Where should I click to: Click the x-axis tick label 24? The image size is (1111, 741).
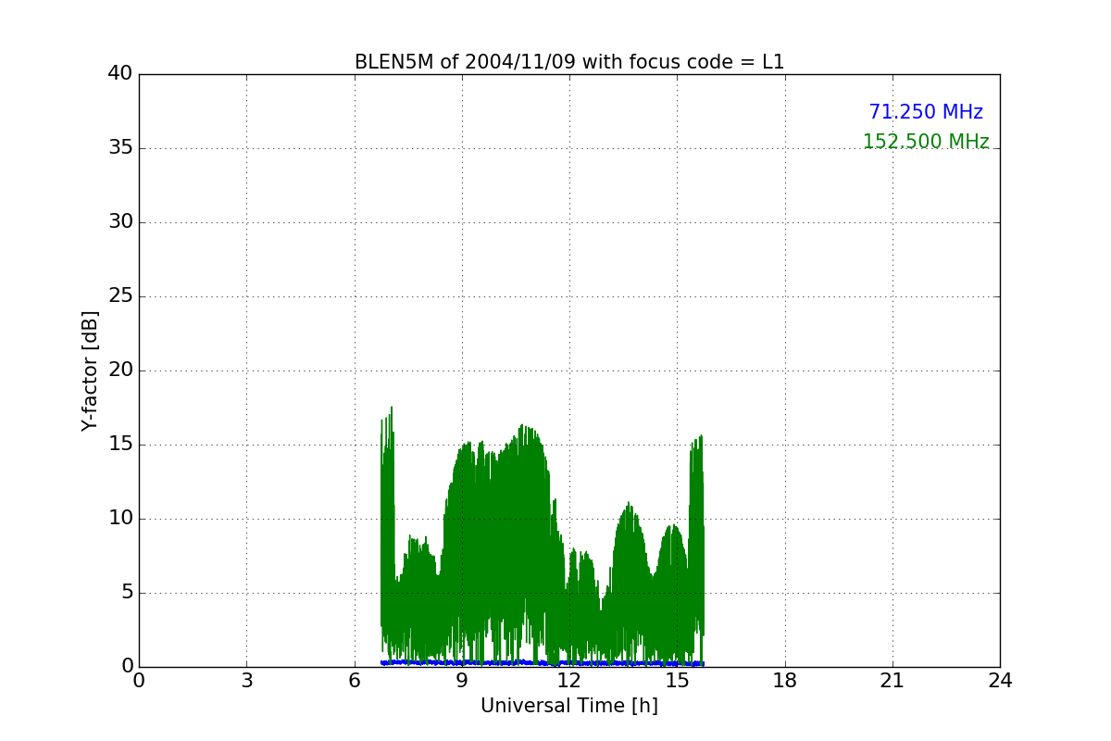pyautogui.click(x=1000, y=681)
